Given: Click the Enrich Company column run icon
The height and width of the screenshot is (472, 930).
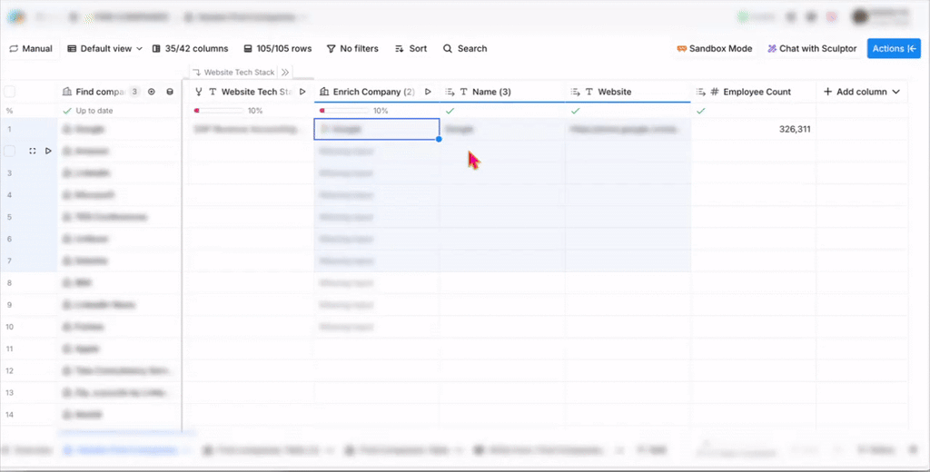Looking at the screenshot, I should [428, 92].
